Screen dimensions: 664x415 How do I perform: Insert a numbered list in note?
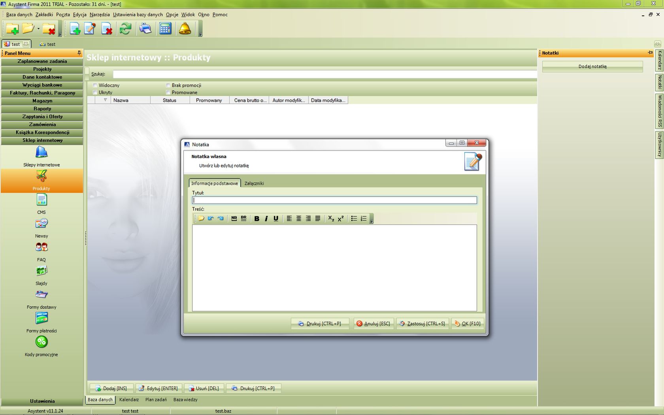[364, 219]
